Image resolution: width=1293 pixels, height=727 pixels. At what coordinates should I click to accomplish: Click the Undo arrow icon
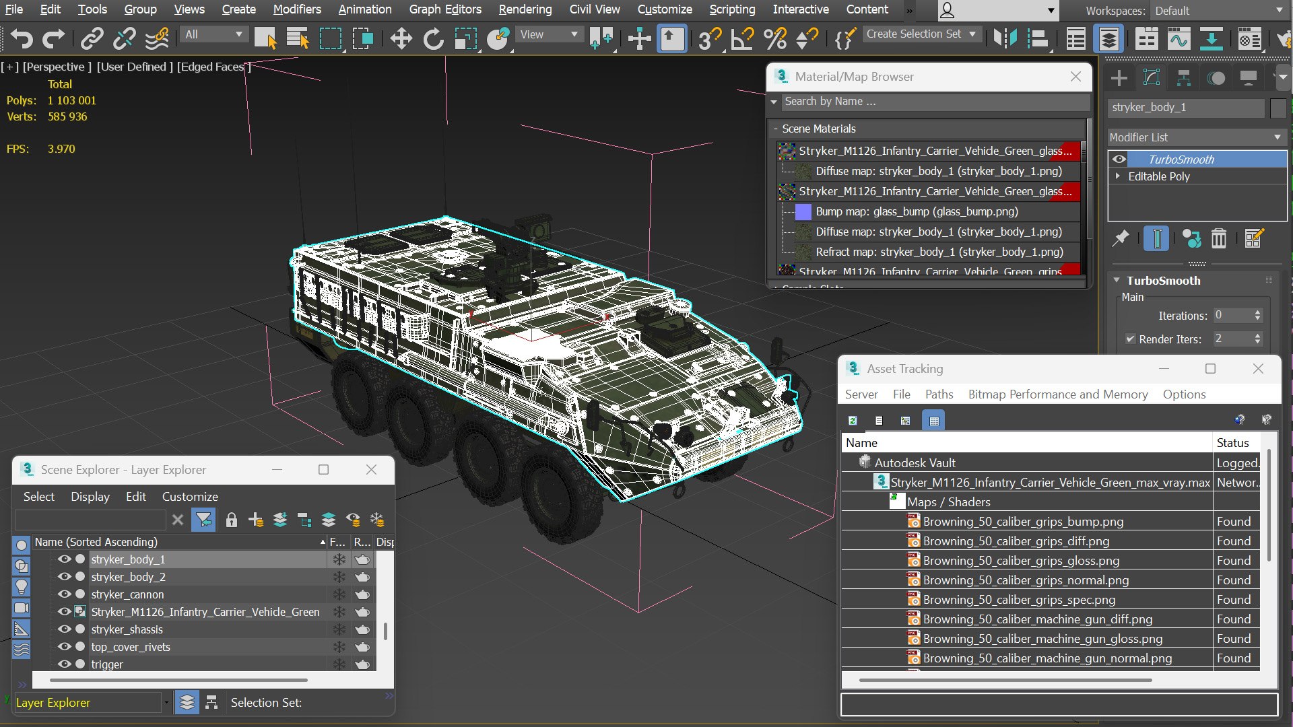tap(22, 38)
